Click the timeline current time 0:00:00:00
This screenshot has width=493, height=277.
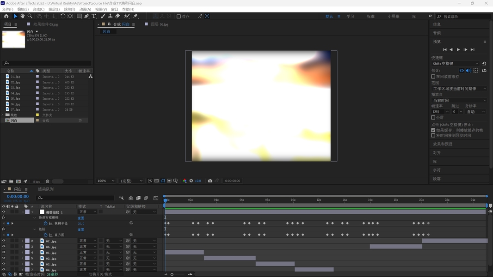coord(18,196)
